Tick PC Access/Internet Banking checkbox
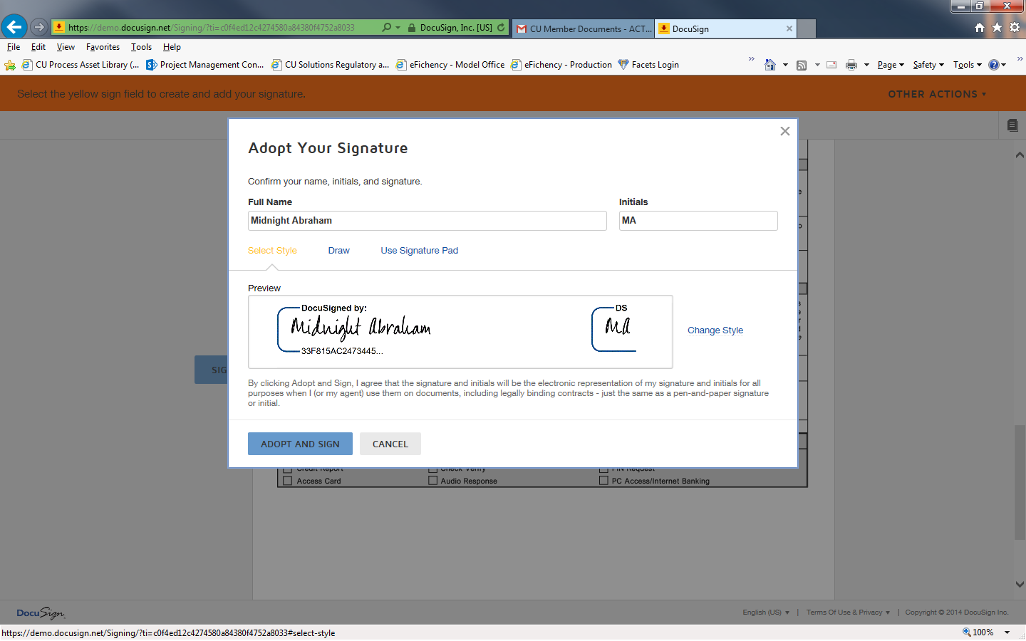 [603, 481]
